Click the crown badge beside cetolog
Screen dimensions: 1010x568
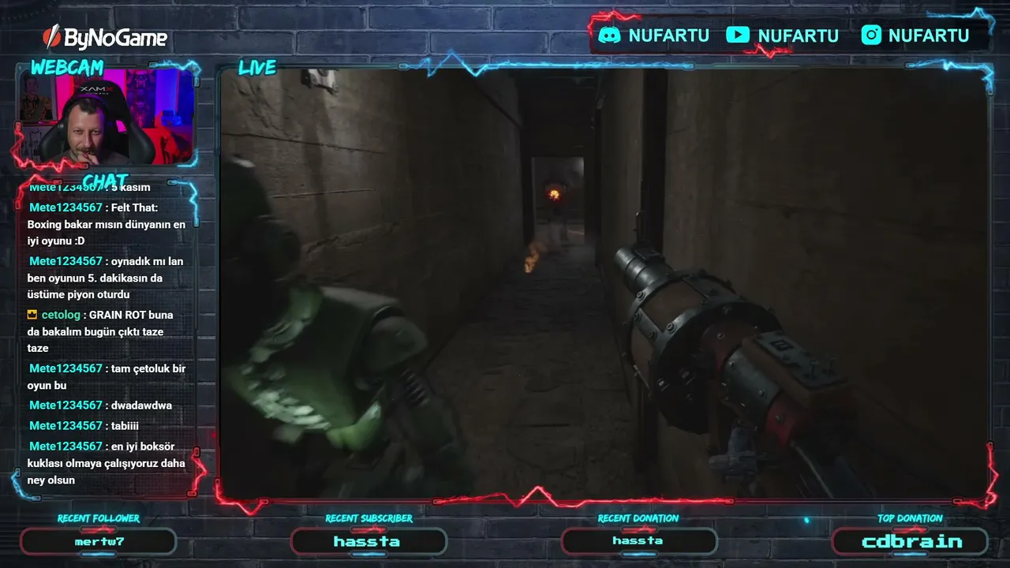(32, 315)
